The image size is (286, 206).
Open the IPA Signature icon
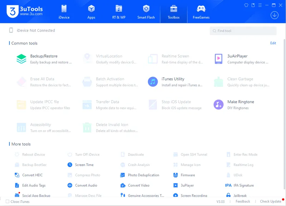pos(228,185)
